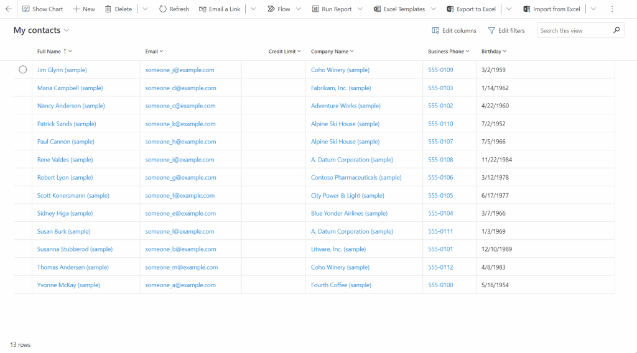This screenshot has width=637, height=353.
Task: Click the back arrow icon
Action: [x=9, y=9]
